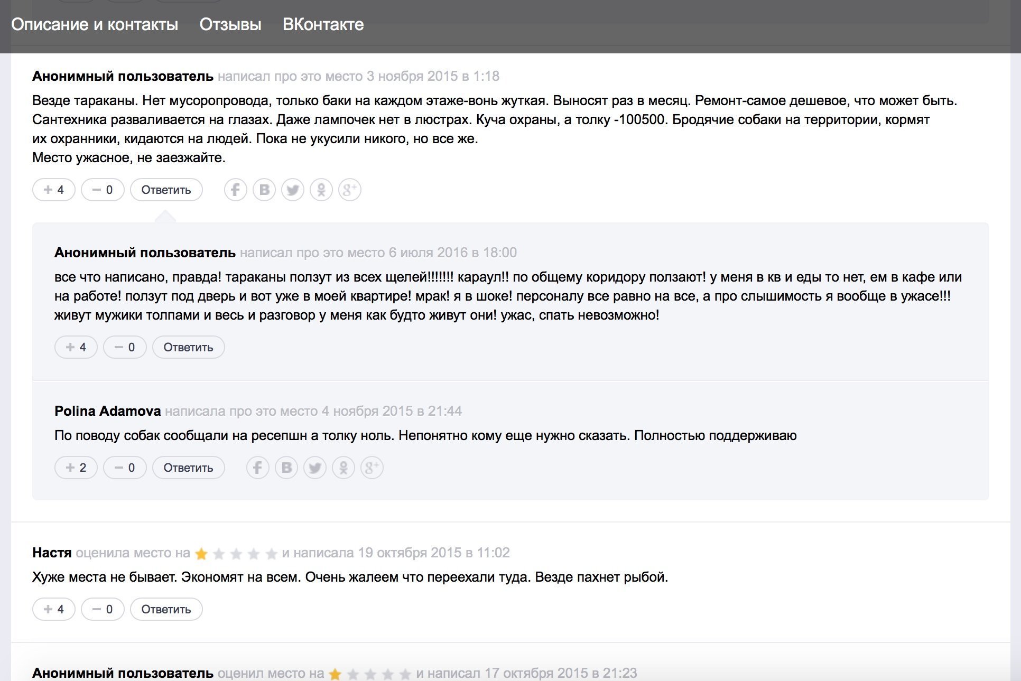The width and height of the screenshot is (1021, 681).
Task: Click the text 'Место ужасное, не заезжайте.'
Action: (x=129, y=157)
